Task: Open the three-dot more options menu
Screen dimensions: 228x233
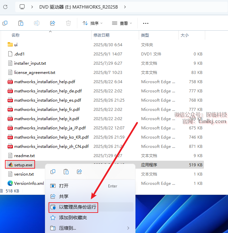Action: click(145, 23)
